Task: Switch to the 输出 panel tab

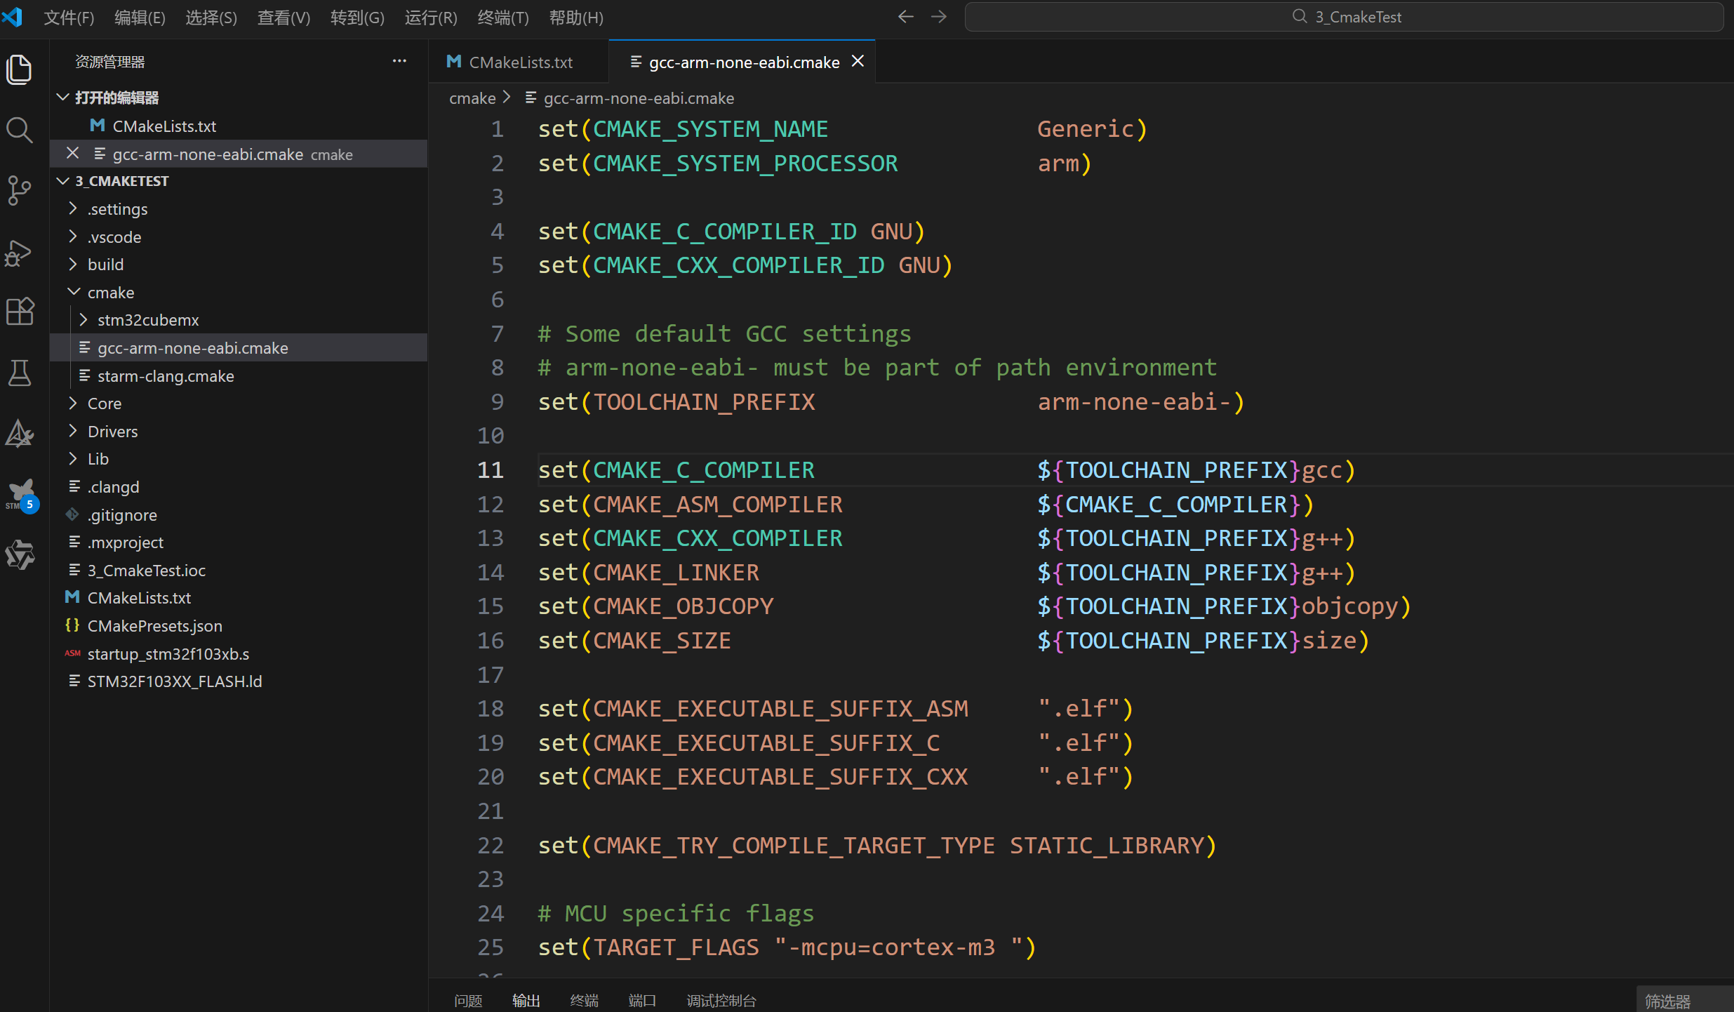Action: [x=526, y=1001]
